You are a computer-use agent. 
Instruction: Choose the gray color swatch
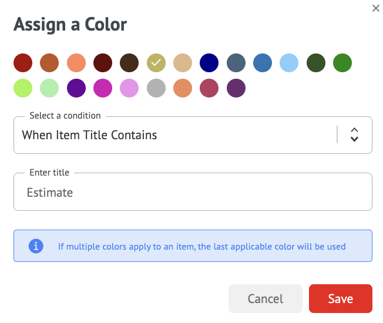coord(156,89)
